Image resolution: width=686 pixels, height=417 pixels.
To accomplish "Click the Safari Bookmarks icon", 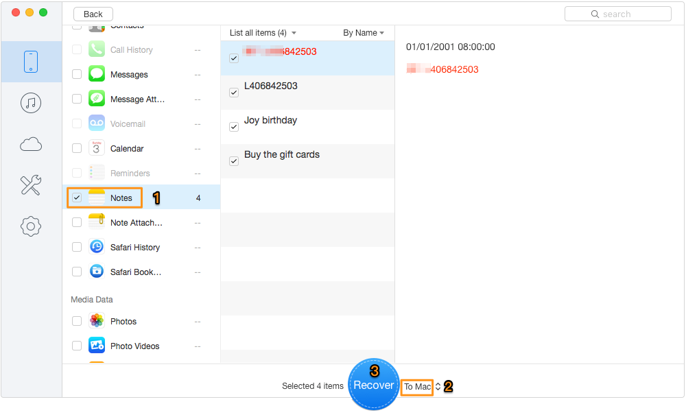I will [x=97, y=272].
